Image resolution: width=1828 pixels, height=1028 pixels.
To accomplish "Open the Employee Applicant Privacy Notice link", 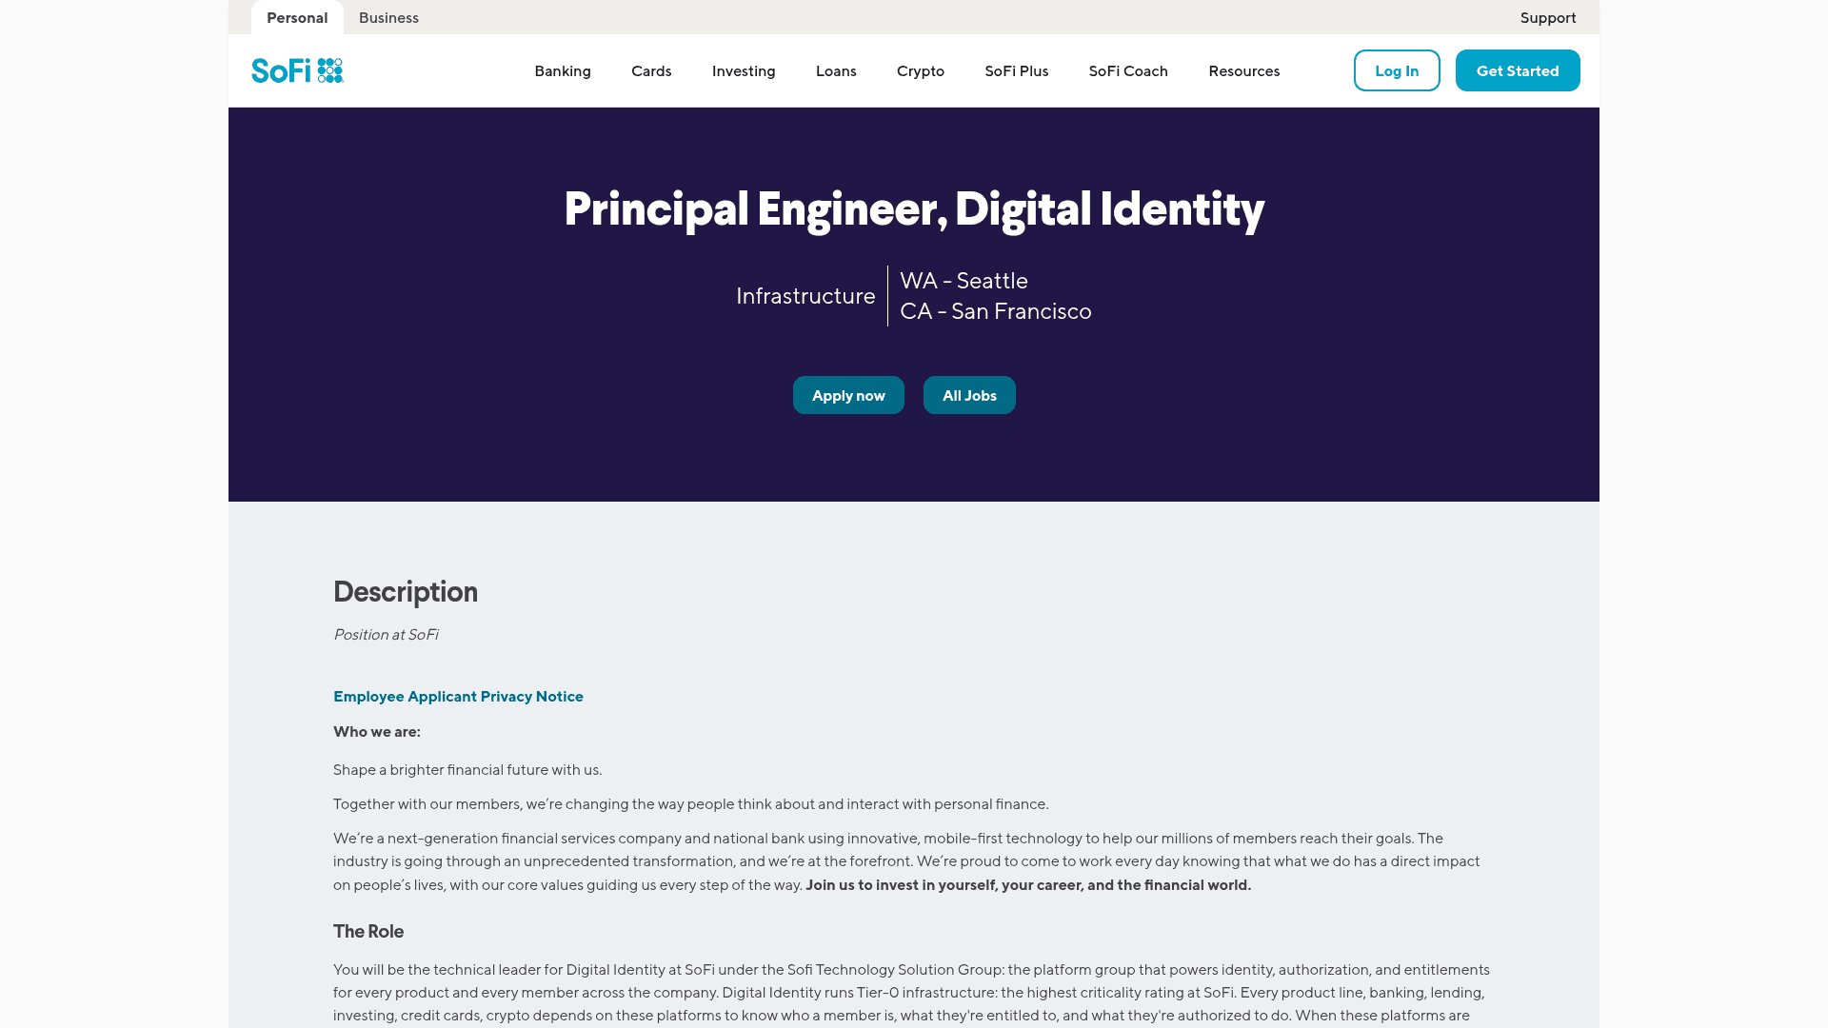I will click(x=458, y=696).
